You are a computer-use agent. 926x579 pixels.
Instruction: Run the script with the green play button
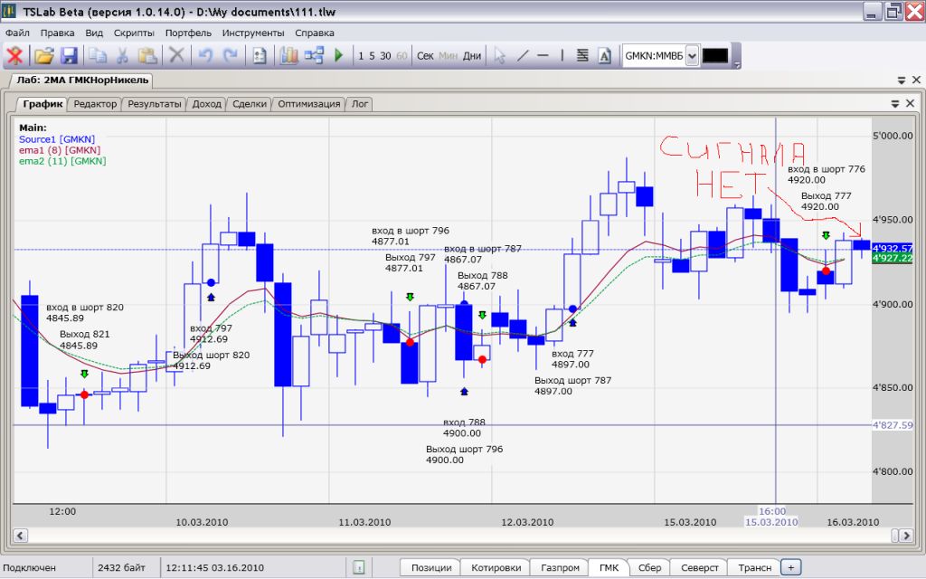pos(339,55)
